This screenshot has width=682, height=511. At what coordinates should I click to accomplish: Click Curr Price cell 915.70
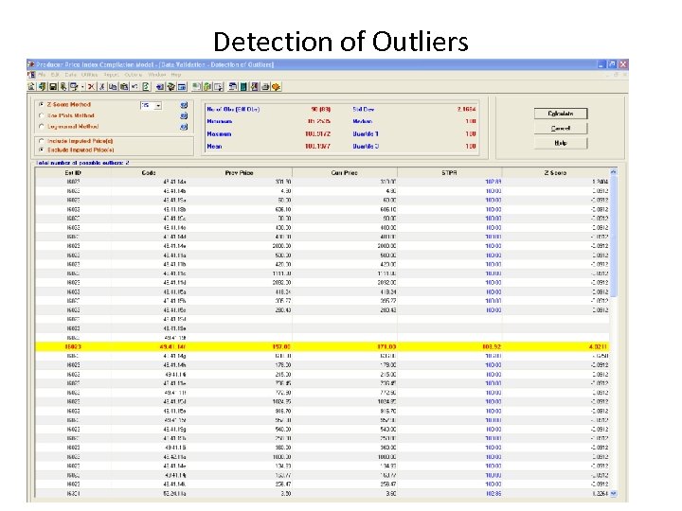387,411
